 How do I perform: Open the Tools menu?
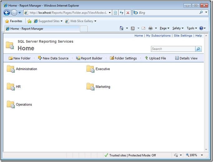click(x=192, y=28)
